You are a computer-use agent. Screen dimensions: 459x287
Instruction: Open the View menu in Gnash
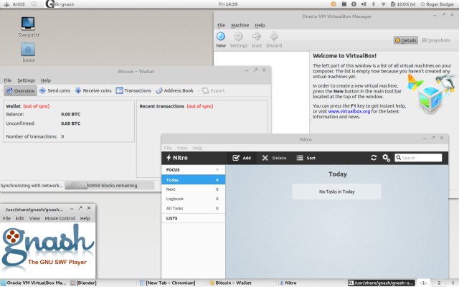tap(34, 218)
